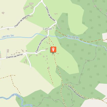Click the bridge where Chemin d'Arrieusecq crosses the stream
This screenshot has height=107, width=107.
(48, 35)
